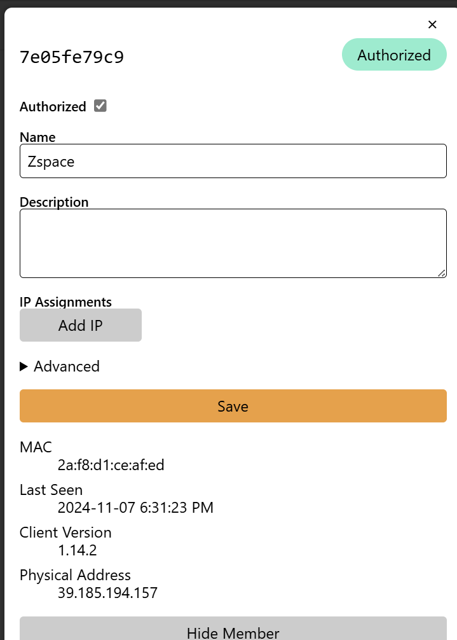The height and width of the screenshot is (640, 457).
Task: Close the member details dialog
Action: coord(432,25)
